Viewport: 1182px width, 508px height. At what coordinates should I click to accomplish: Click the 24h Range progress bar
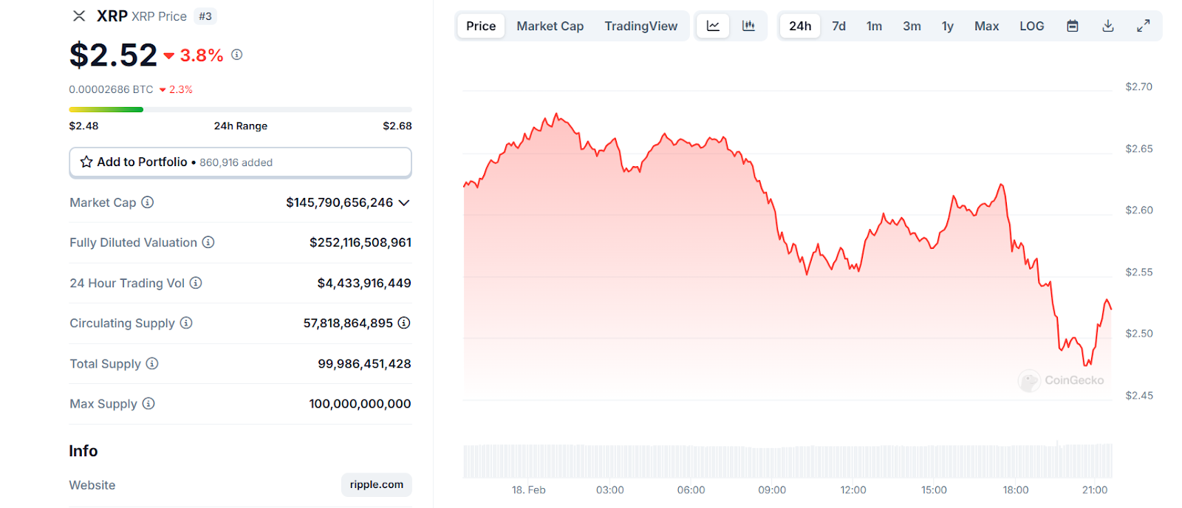[x=240, y=109]
